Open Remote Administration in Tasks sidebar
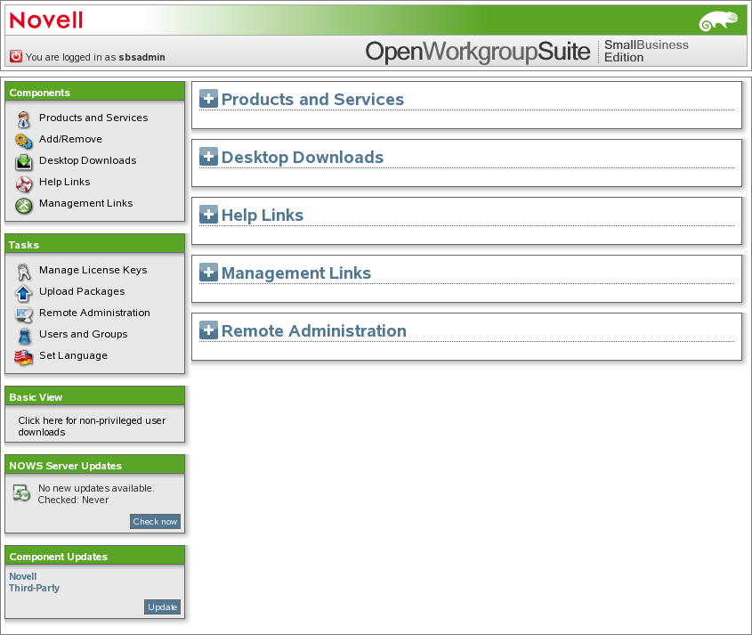The image size is (752, 635). pyautogui.click(x=94, y=313)
